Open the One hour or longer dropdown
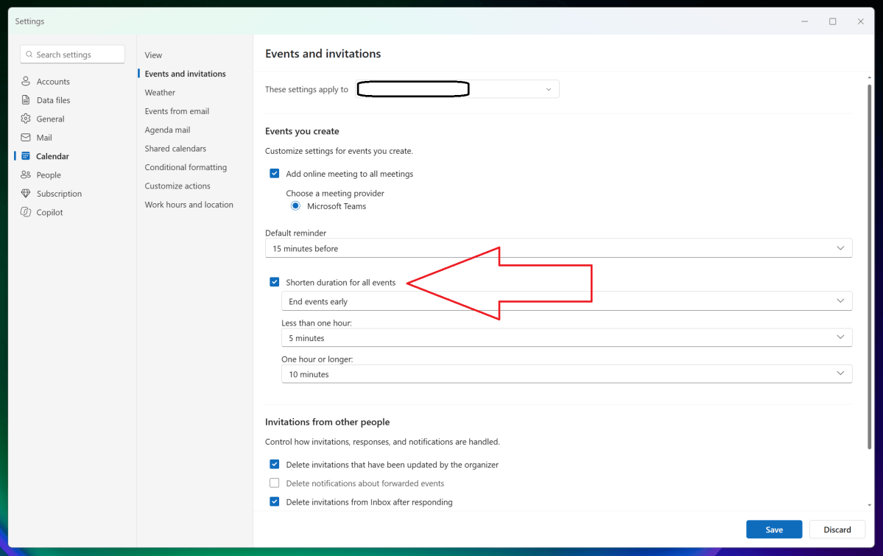The width and height of the screenshot is (883, 556). [x=566, y=373]
